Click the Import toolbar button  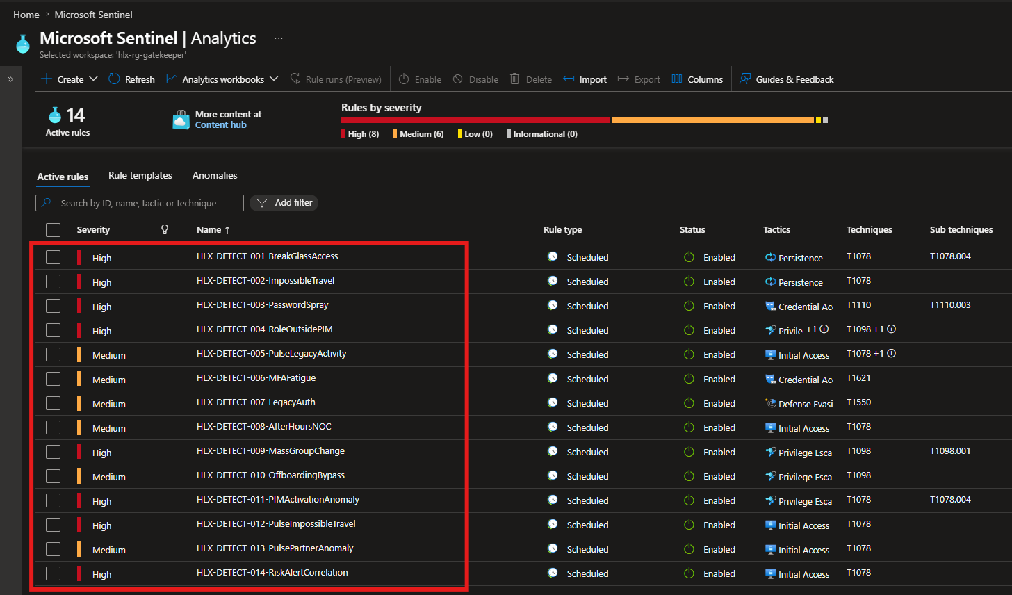585,79
